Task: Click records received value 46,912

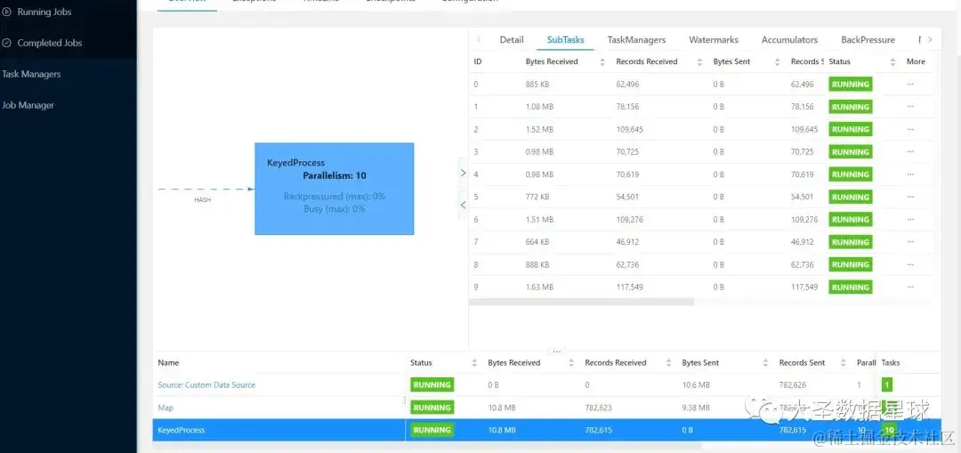Action: pyautogui.click(x=627, y=242)
